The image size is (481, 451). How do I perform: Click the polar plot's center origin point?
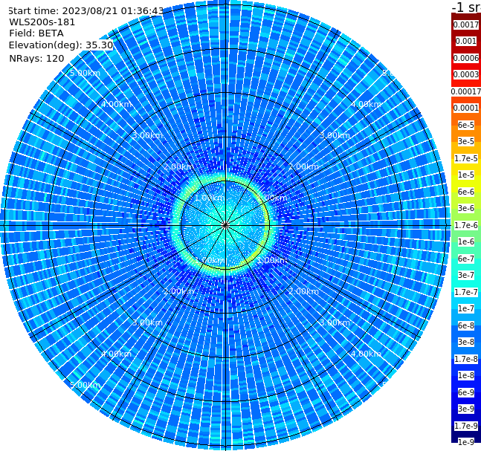click(x=225, y=225)
